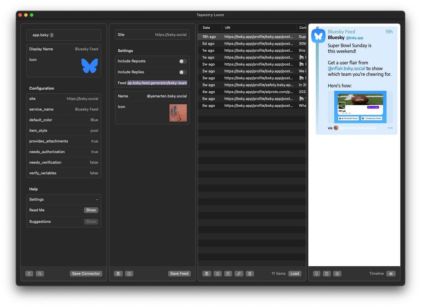Image resolution: width=421 pixels, height=307 pixels.
Task: Click the Name field @yamarten.bsky.social
Action: [x=152, y=96]
